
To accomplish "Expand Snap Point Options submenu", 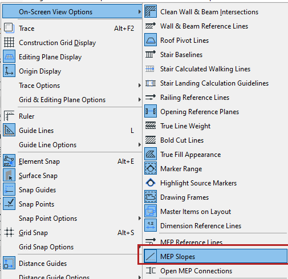I will tap(72, 219).
